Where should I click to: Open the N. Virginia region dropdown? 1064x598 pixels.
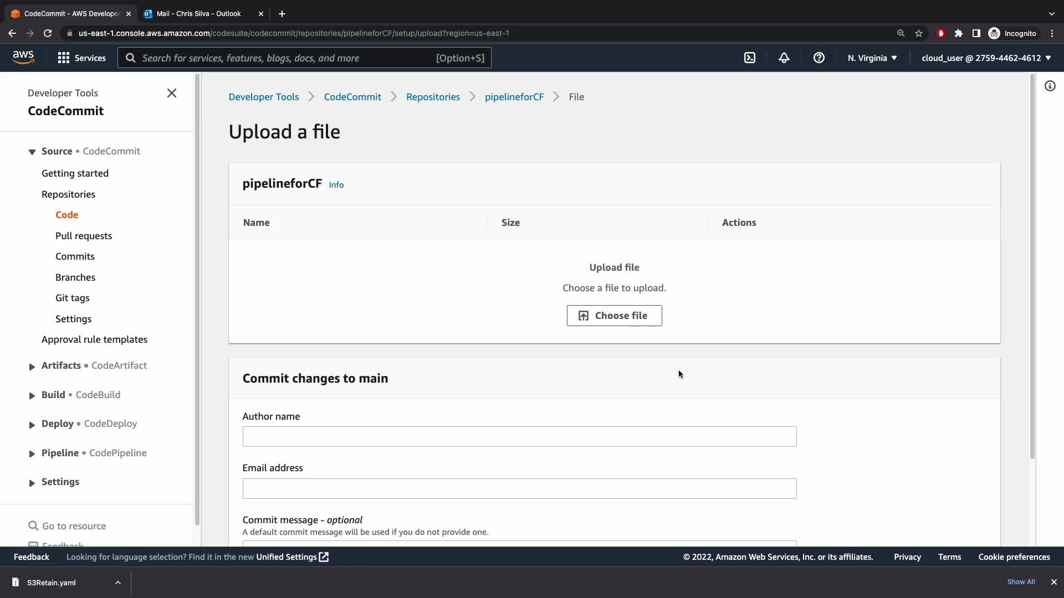[x=872, y=58]
